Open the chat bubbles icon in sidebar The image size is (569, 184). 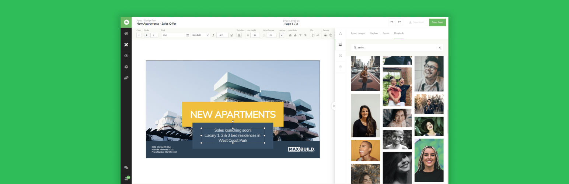(x=126, y=167)
